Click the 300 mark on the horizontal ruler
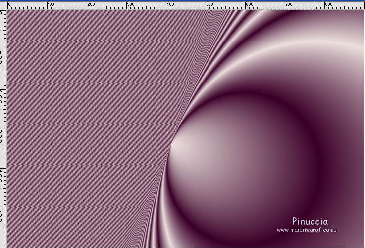Screen dimensions: 365x248 130,4
